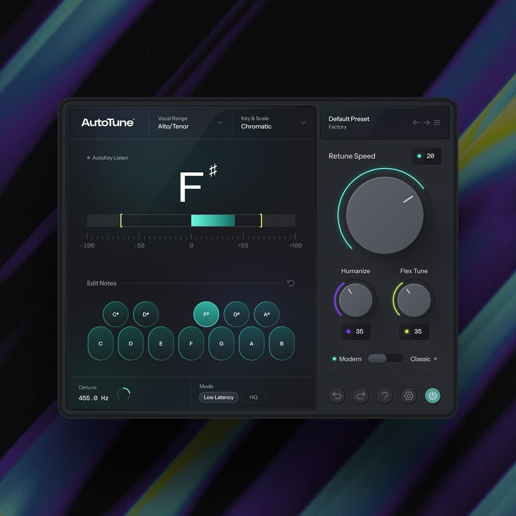Click the pitch deviation meter bar
The width and height of the screenshot is (516, 516).
pos(191,221)
